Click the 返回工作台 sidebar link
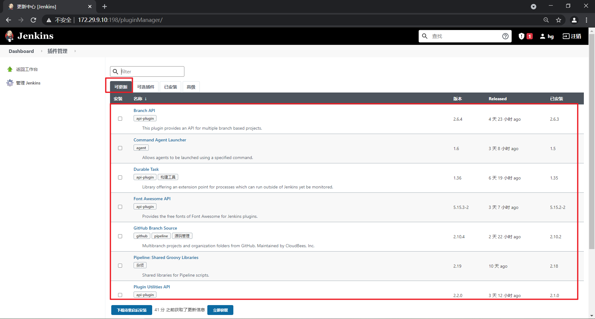Image resolution: width=595 pixels, height=319 pixels. (27, 69)
